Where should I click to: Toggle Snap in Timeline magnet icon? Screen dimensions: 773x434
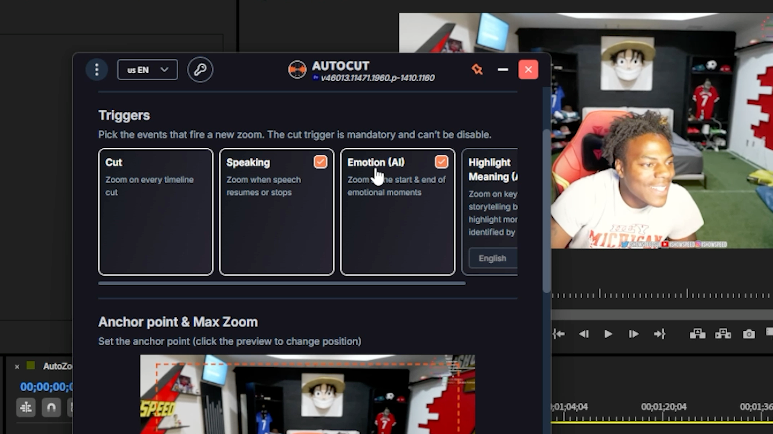(51, 408)
